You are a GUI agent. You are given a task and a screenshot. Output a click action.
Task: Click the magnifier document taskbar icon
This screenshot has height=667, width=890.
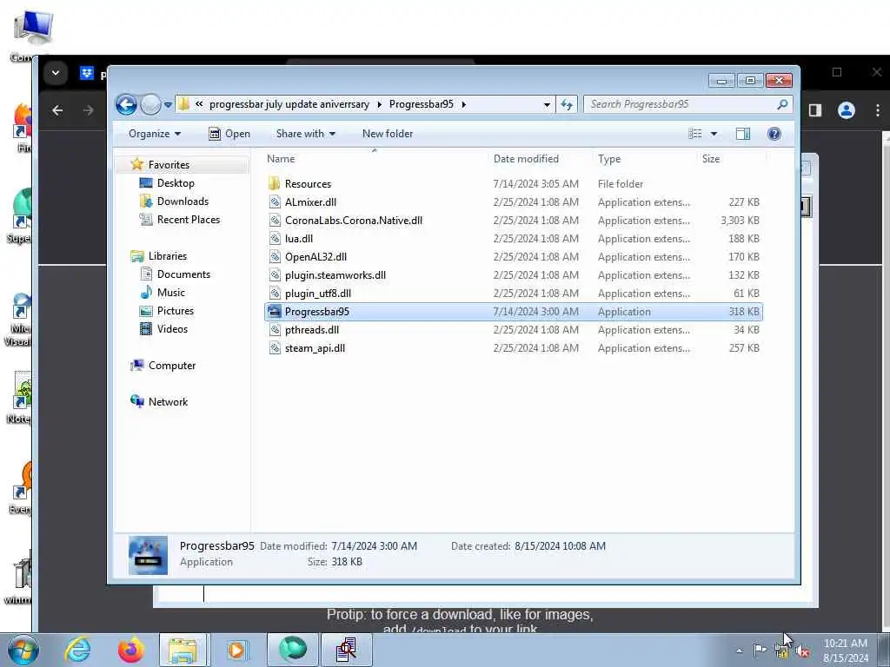[346, 650]
